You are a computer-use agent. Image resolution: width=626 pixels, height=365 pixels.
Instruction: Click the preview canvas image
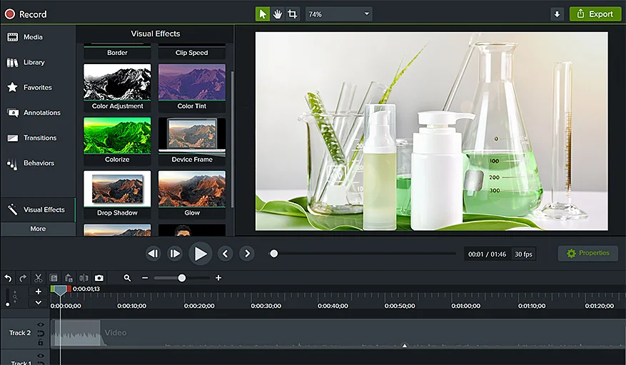point(432,131)
